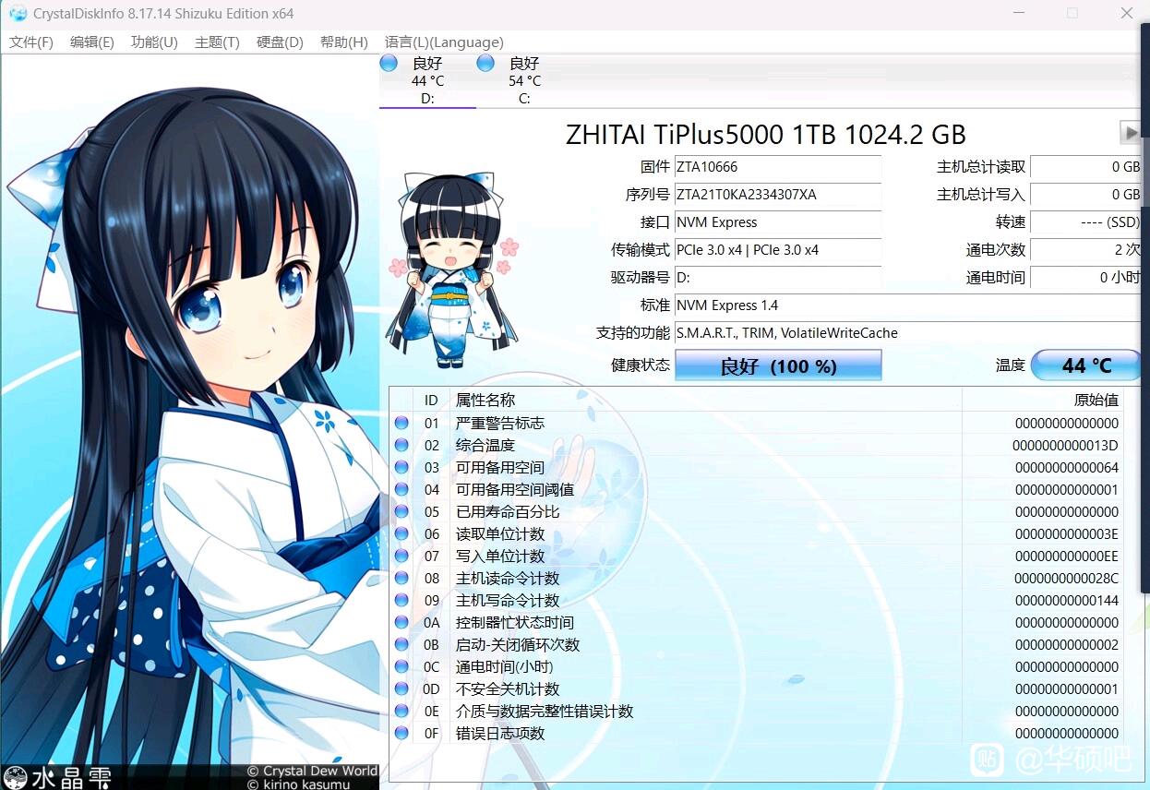Click status orb for row 0C 通电时间(小时)
1150x790 pixels.
pos(401,666)
